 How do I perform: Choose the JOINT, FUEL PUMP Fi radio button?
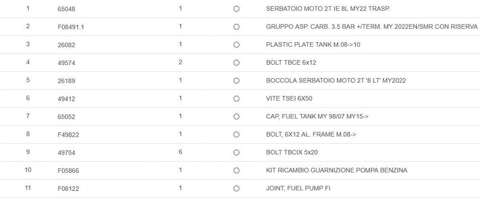coord(236,188)
